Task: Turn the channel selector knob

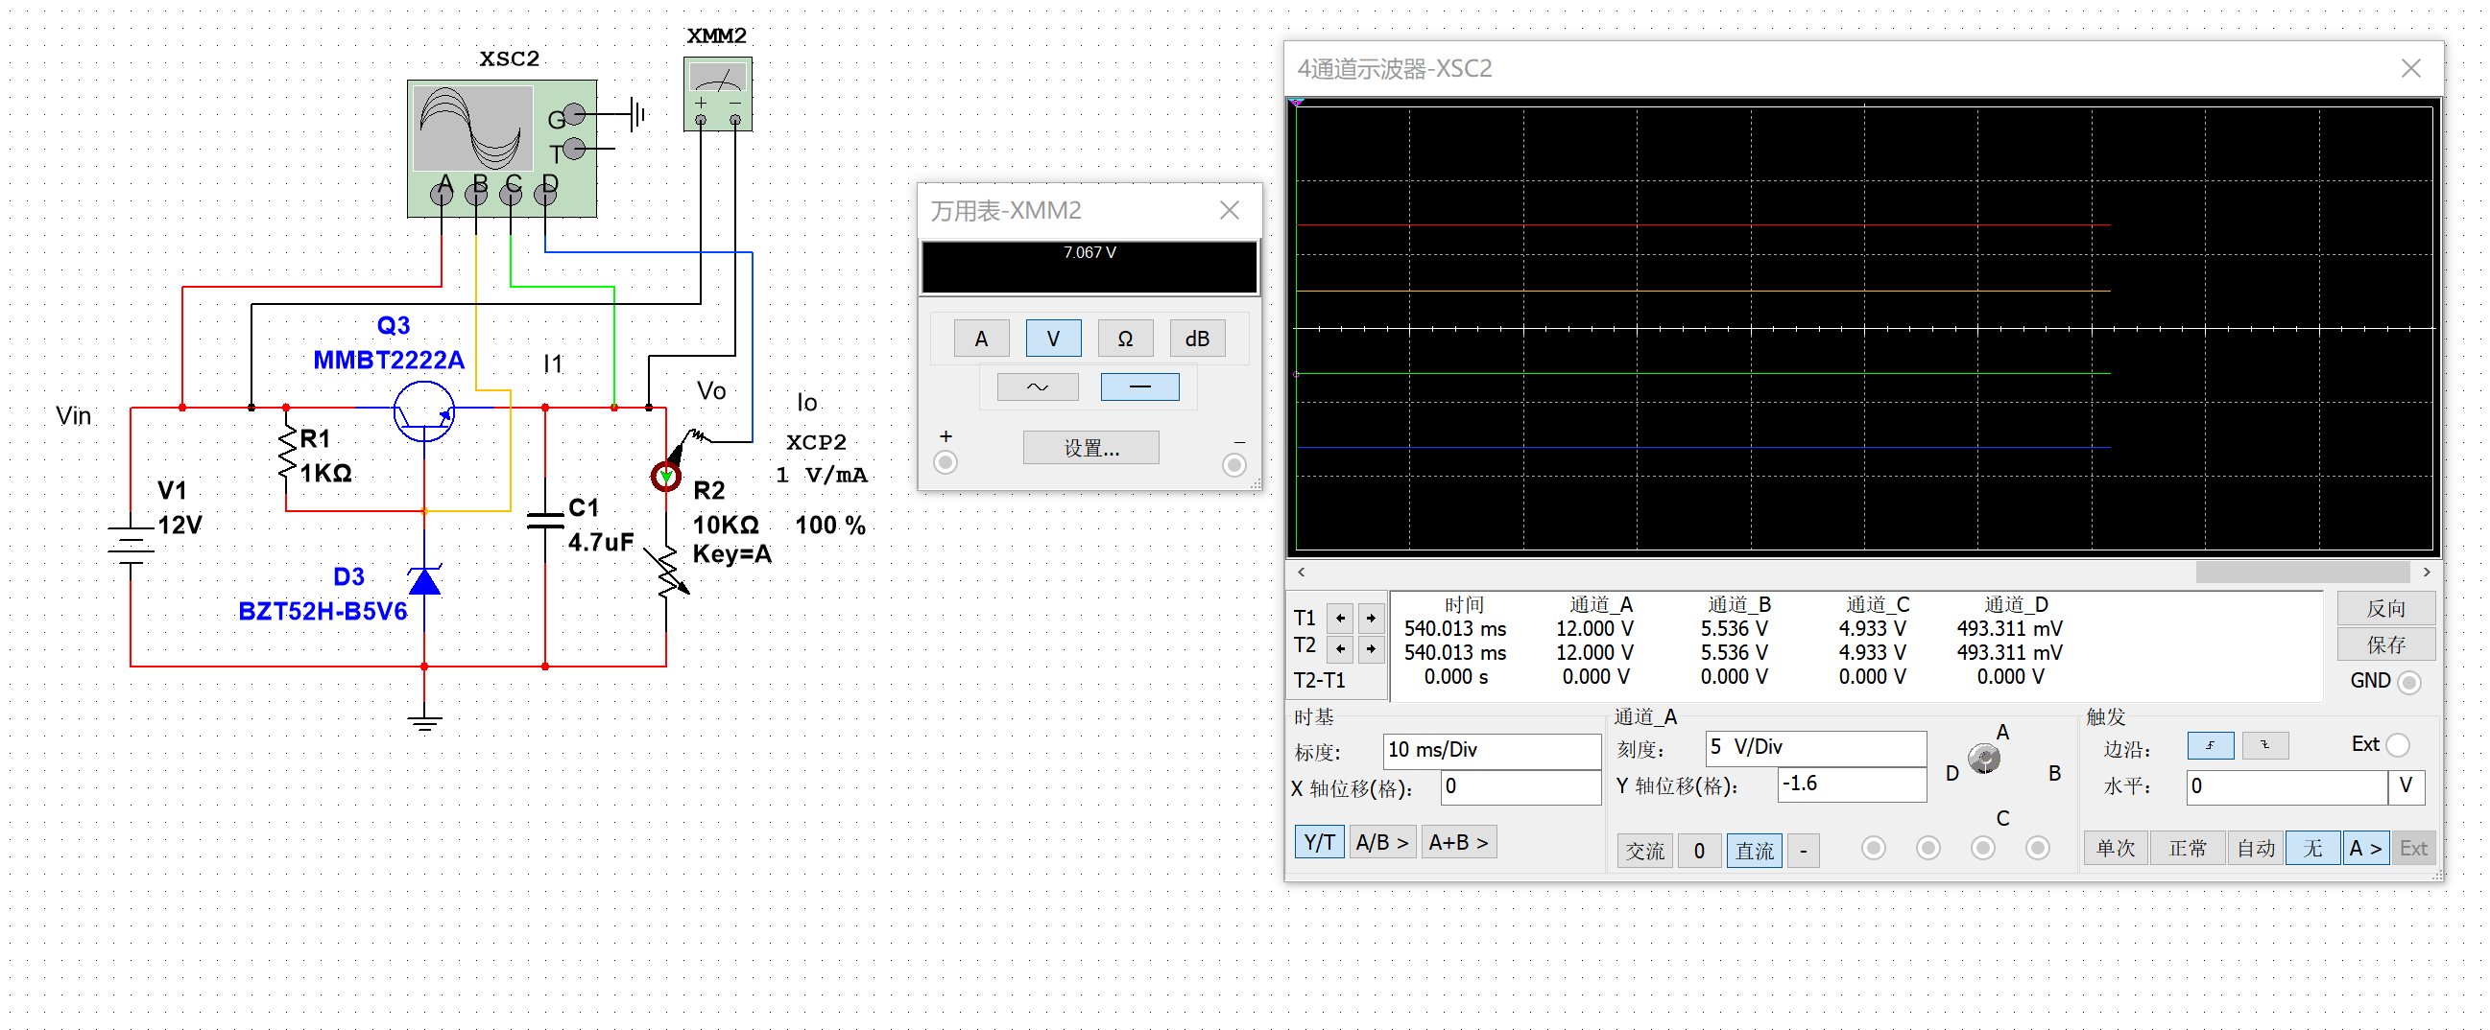Action: coord(1984,760)
